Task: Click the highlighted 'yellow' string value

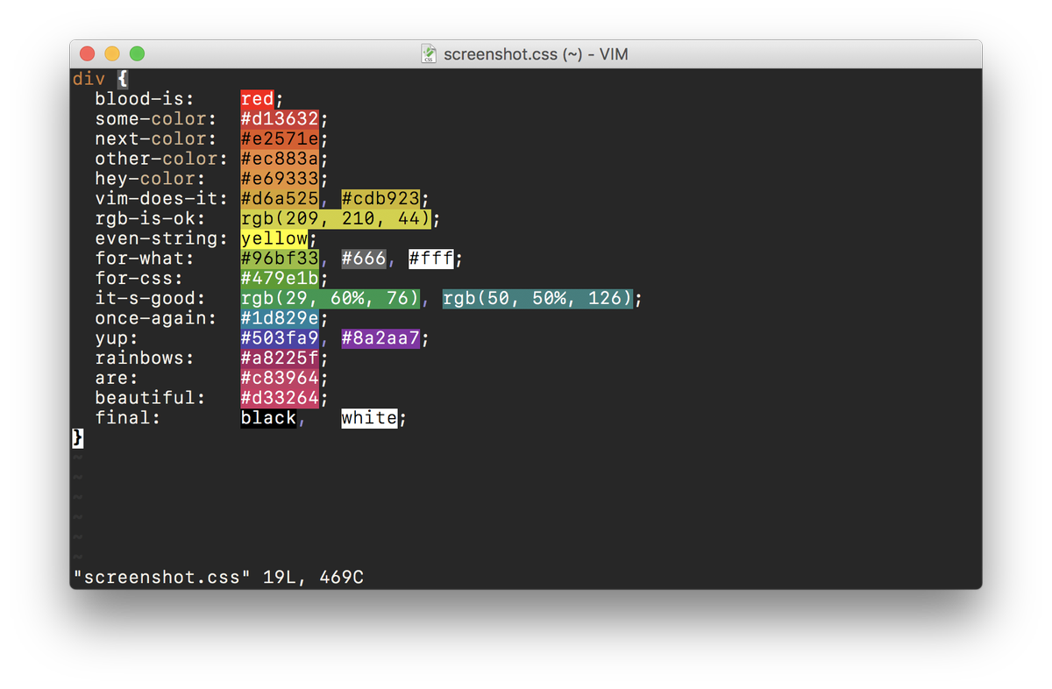Action: pos(274,238)
